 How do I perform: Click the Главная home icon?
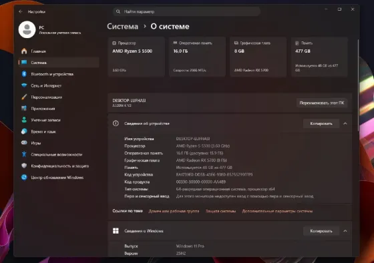pos(24,51)
